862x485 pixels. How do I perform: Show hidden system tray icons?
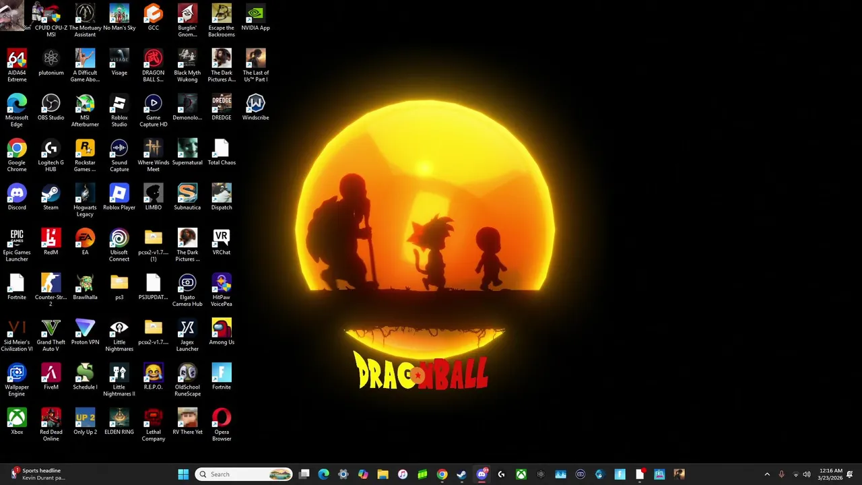click(x=767, y=474)
